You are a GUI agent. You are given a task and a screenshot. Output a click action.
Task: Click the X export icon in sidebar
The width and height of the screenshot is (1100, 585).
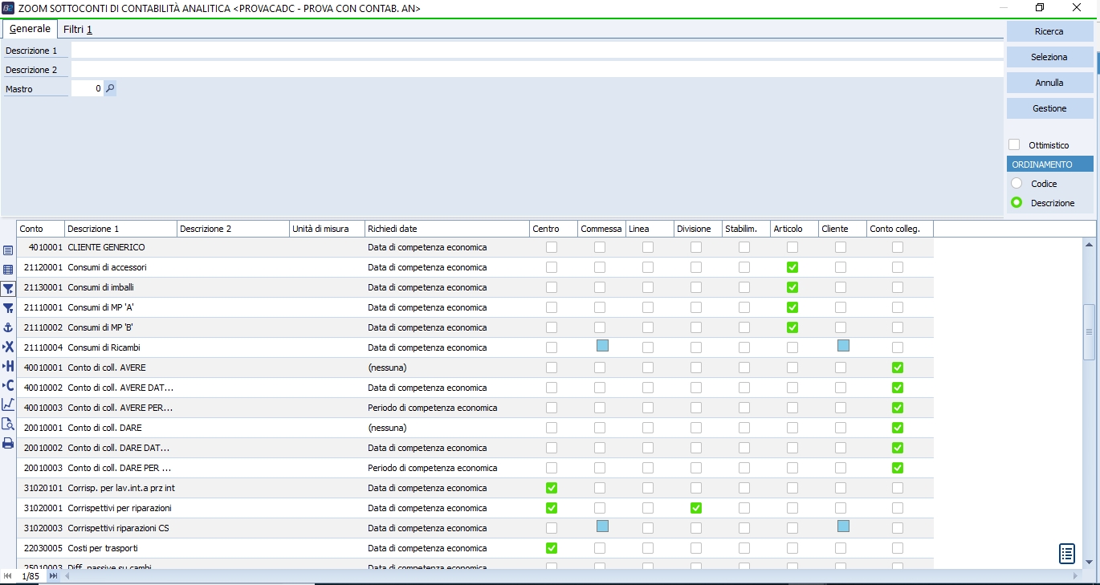coord(8,347)
